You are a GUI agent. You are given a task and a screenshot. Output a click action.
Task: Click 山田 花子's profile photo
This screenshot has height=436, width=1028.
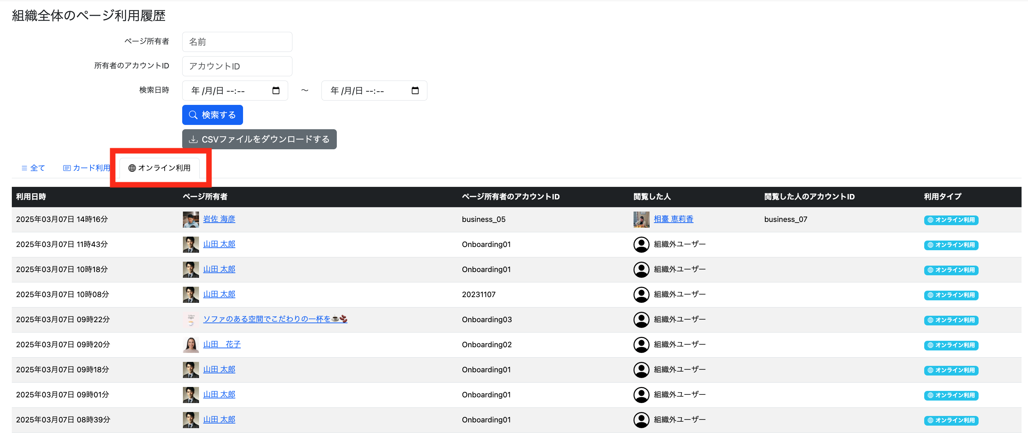(191, 345)
